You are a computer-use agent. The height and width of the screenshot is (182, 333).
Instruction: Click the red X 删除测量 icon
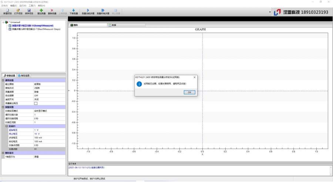pyautogui.click(x=52, y=11)
